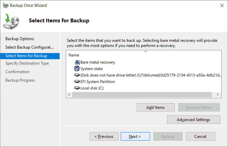Open the Add Items dialog

coord(156,107)
